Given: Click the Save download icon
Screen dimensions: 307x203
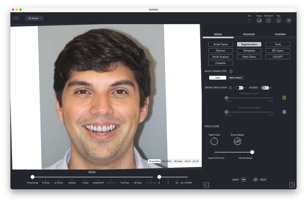Looking at the screenshot, I should (279, 20).
